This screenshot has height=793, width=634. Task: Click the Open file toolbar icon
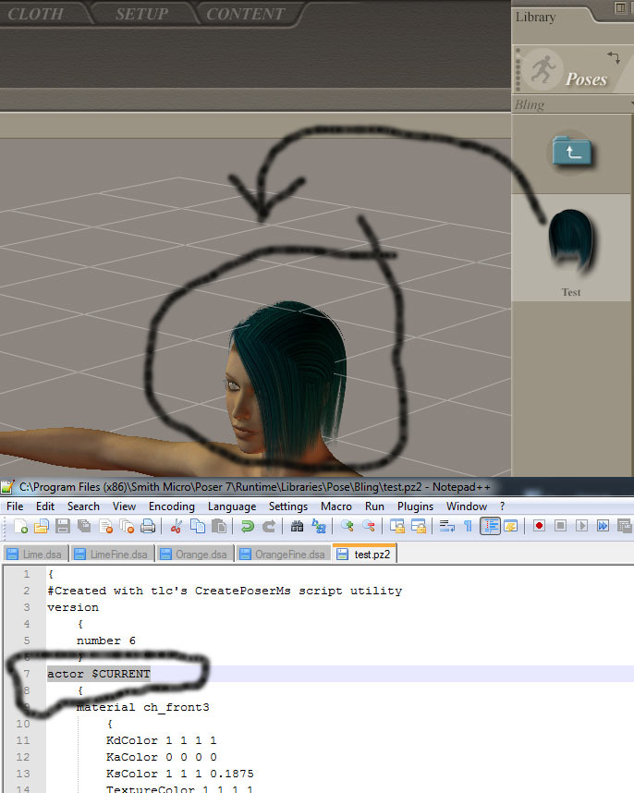click(42, 527)
